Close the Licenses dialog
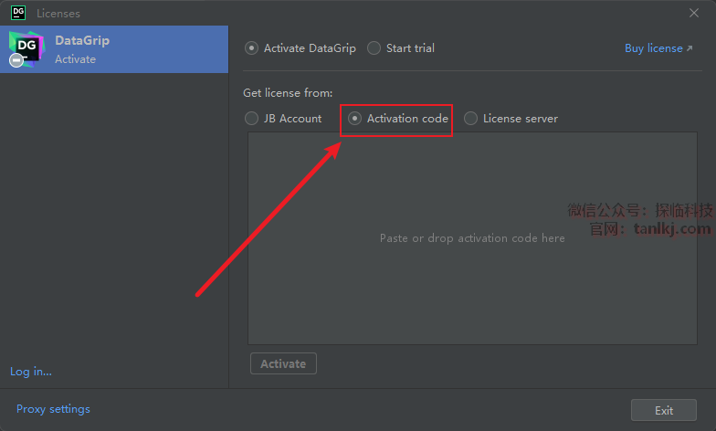716x431 pixels. point(694,13)
